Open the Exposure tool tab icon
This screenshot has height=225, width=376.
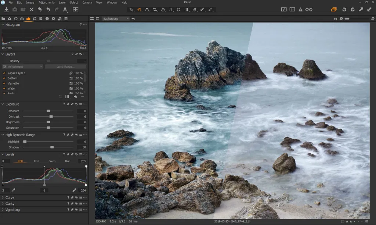[x=28, y=18]
